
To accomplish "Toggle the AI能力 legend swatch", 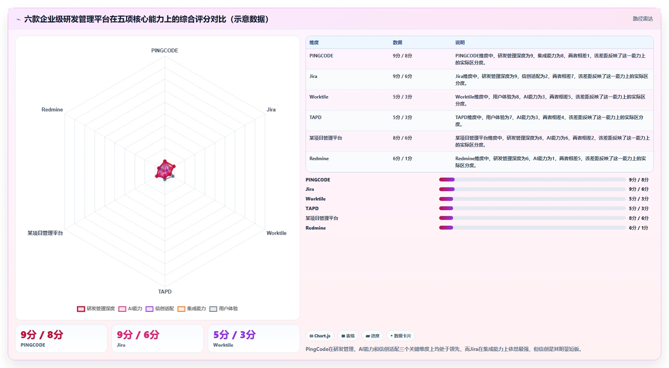I will 122,309.
